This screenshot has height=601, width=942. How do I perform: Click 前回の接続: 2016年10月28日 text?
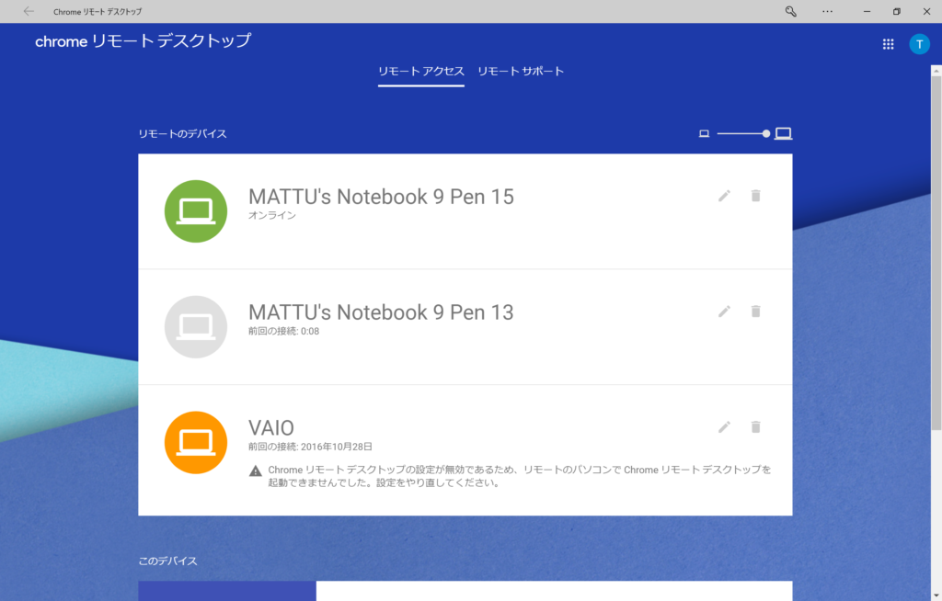point(310,447)
